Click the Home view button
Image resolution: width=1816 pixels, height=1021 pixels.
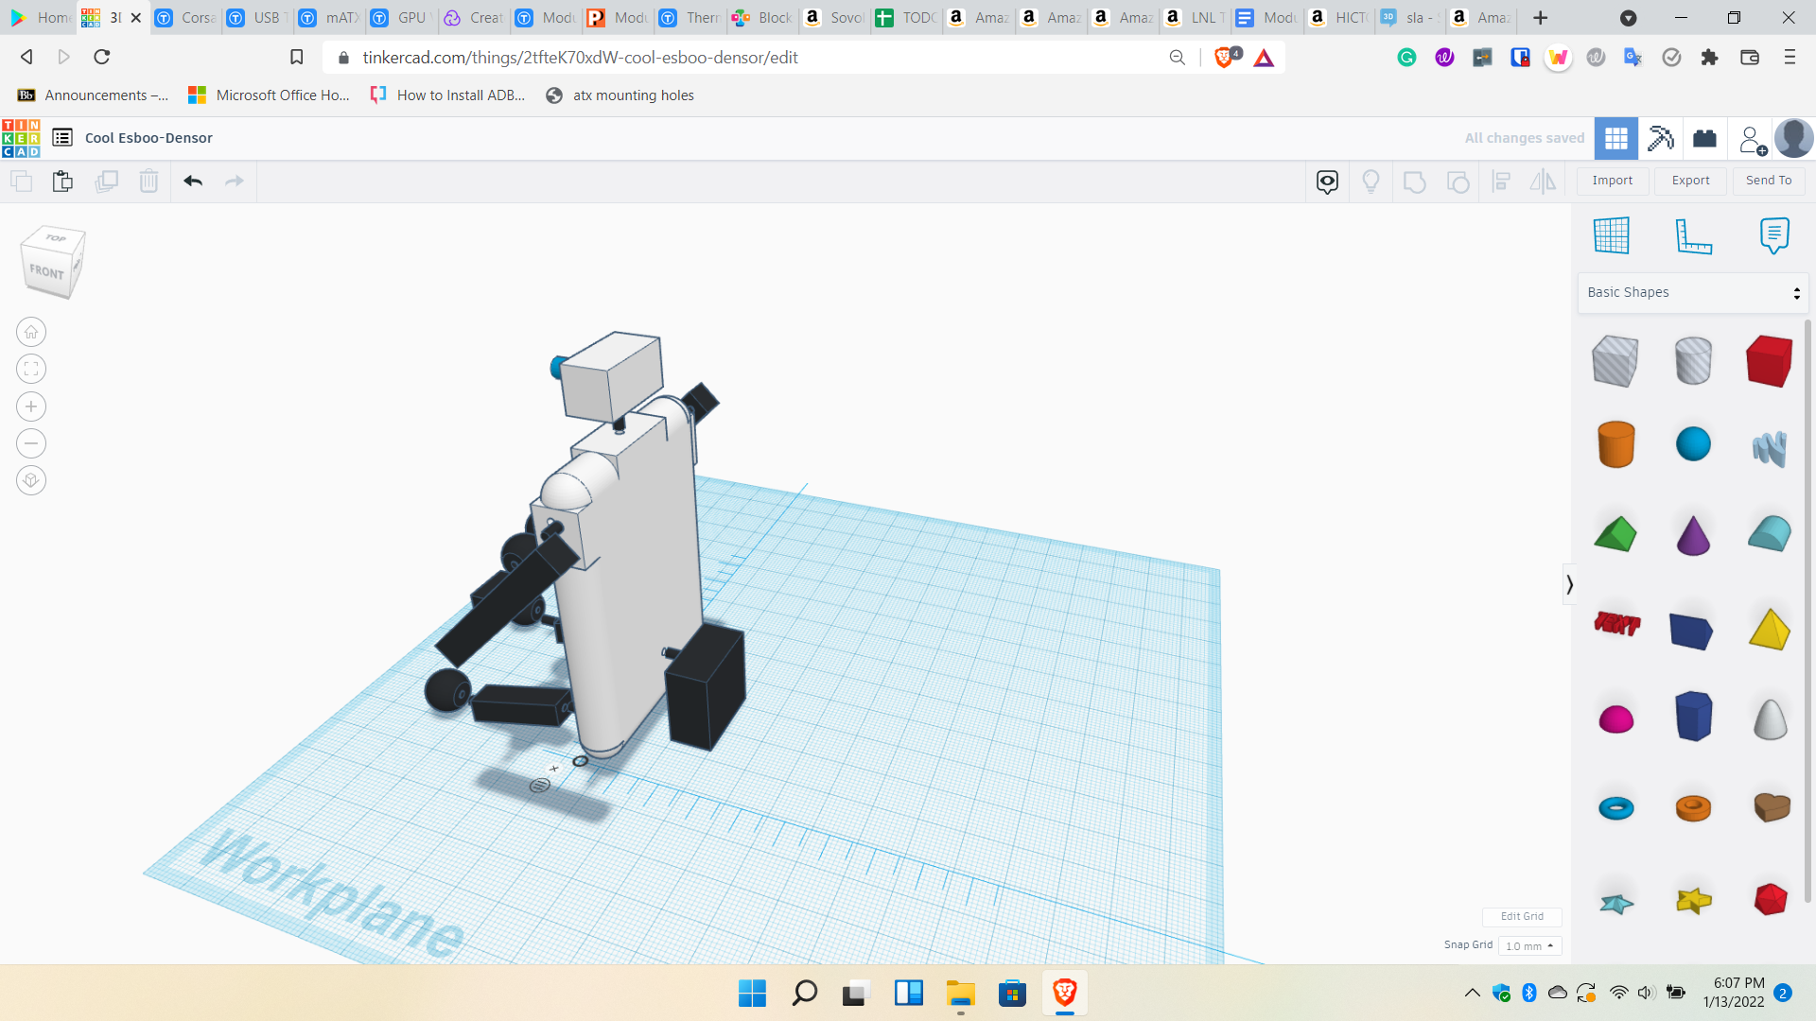(x=31, y=332)
